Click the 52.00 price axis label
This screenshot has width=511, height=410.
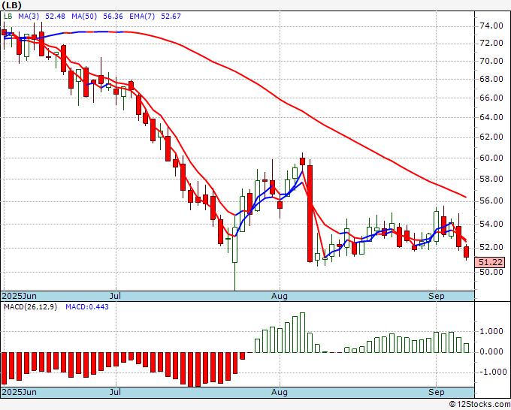click(491, 248)
